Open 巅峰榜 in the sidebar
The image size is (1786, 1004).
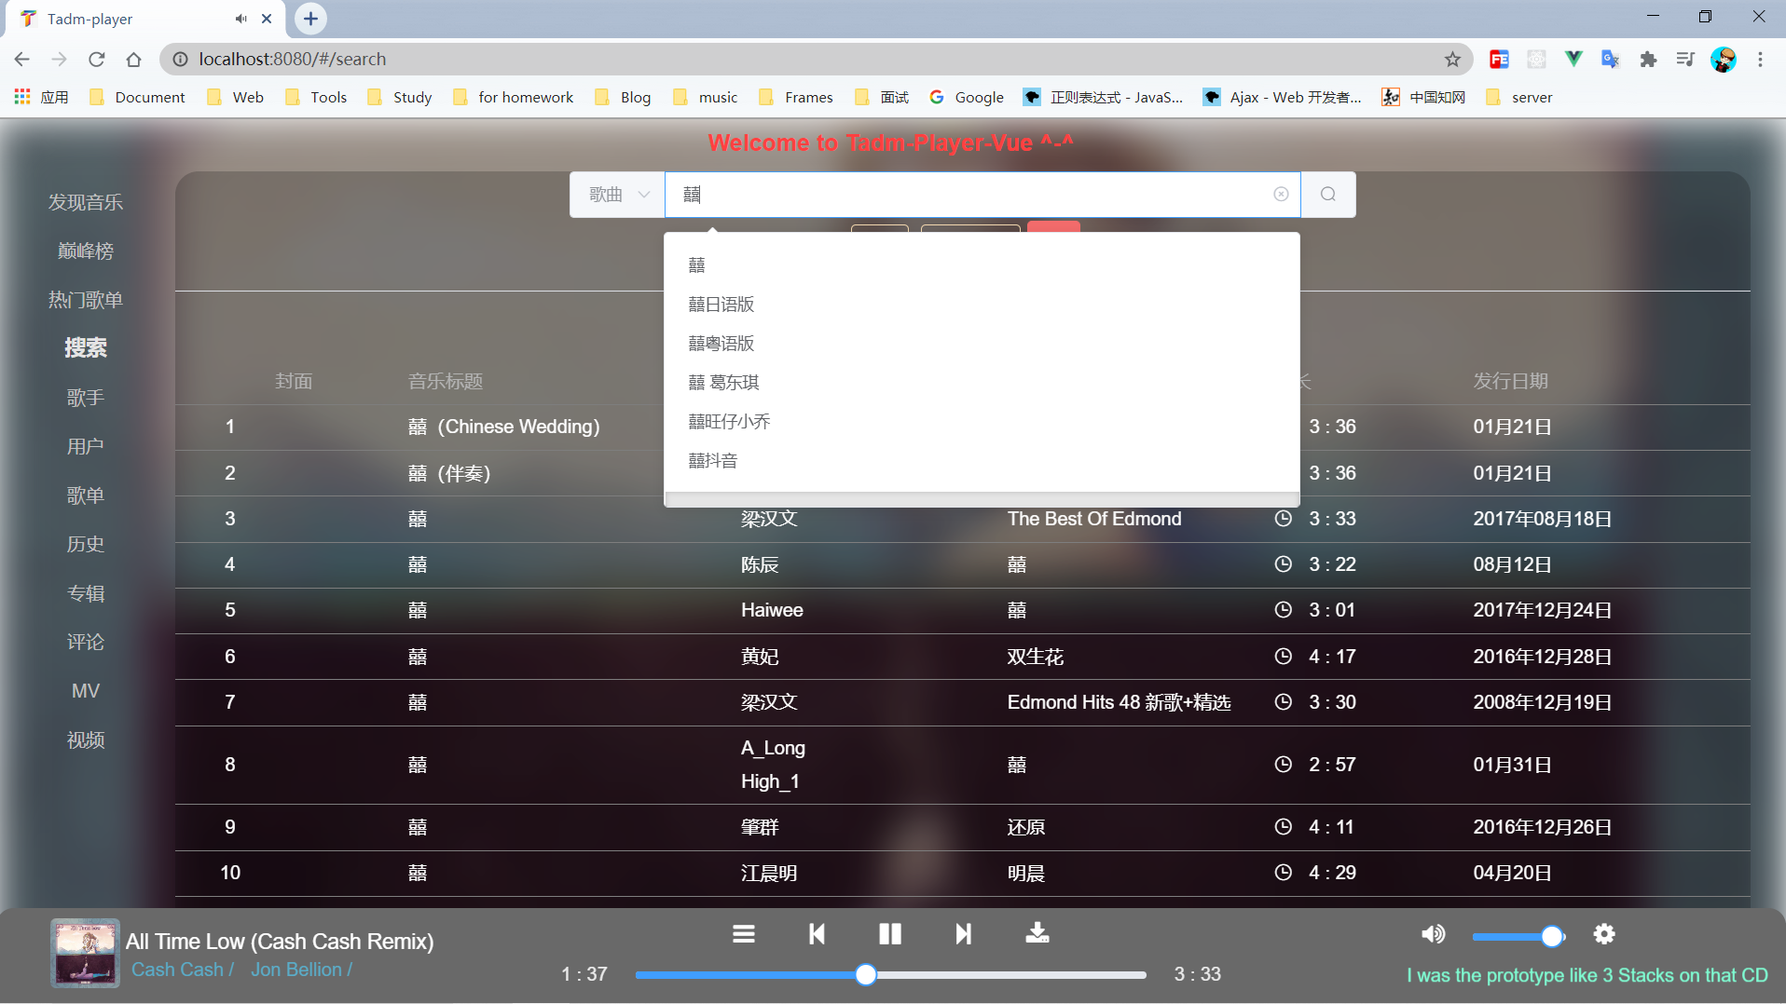[x=86, y=251]
